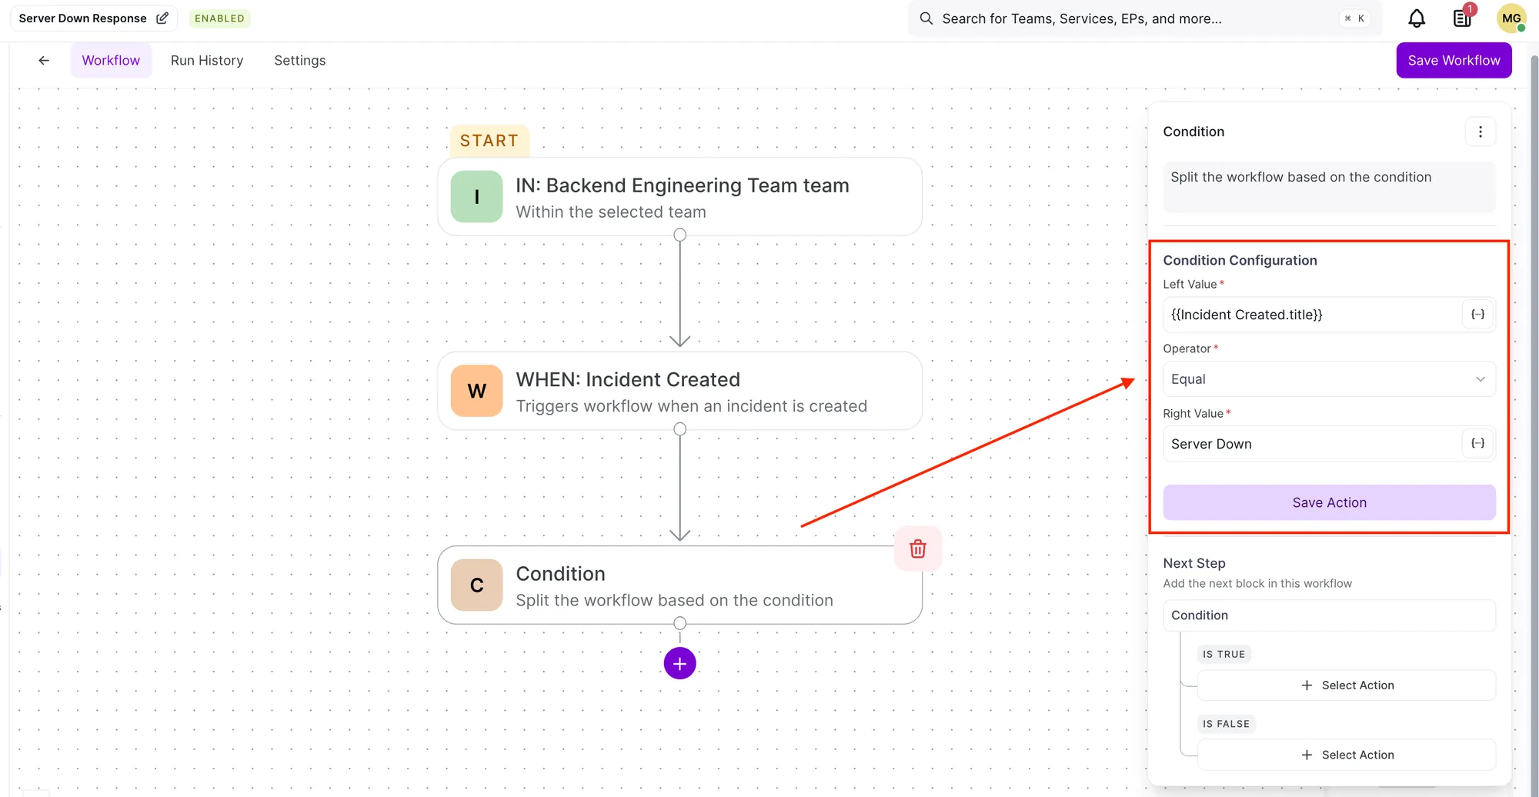Click the search keyboard shortcut K badge
Screen dimensions: 1539x797
pos(1355,18)
